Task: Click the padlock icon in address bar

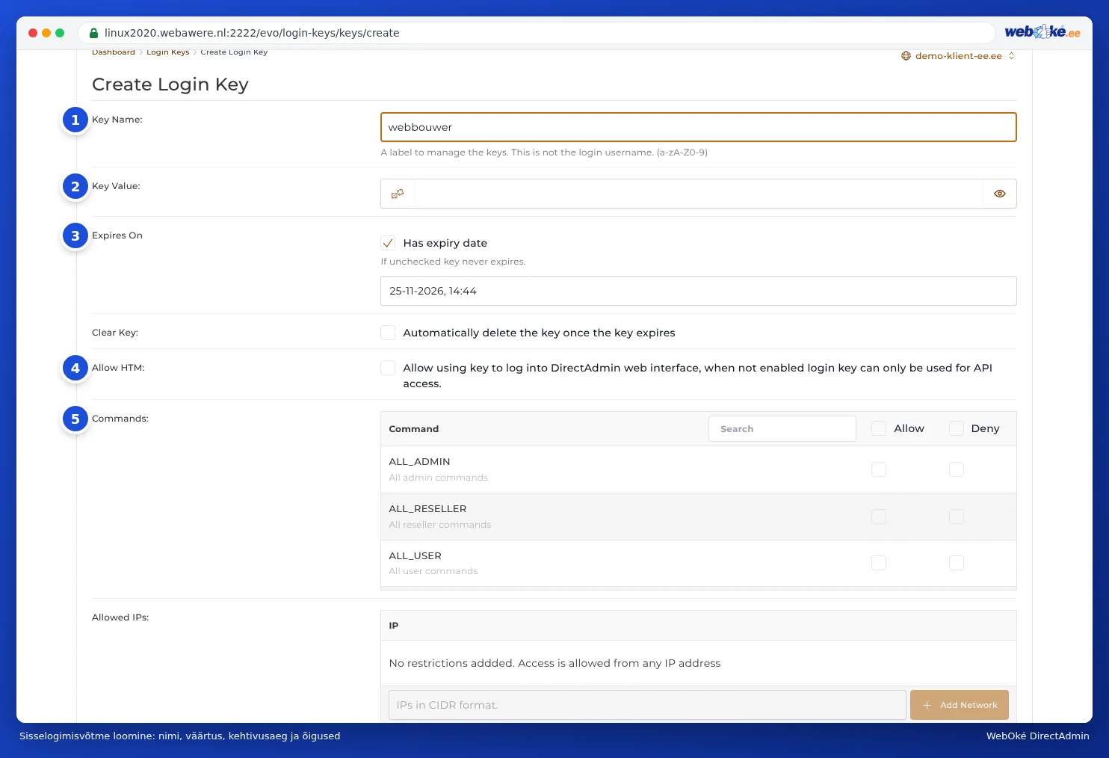Action: [x=93, y=33]
